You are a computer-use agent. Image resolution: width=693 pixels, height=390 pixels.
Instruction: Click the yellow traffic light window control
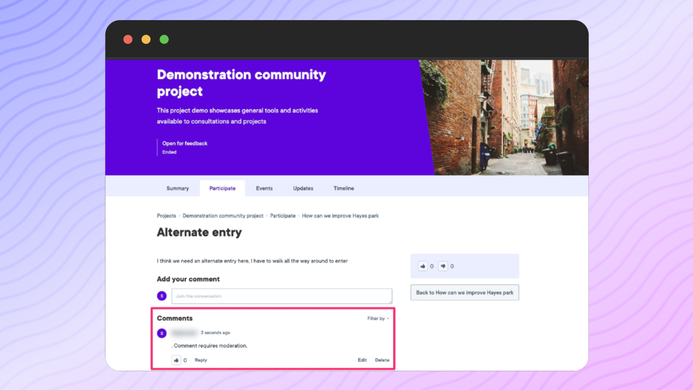click(x=146, y=39)
